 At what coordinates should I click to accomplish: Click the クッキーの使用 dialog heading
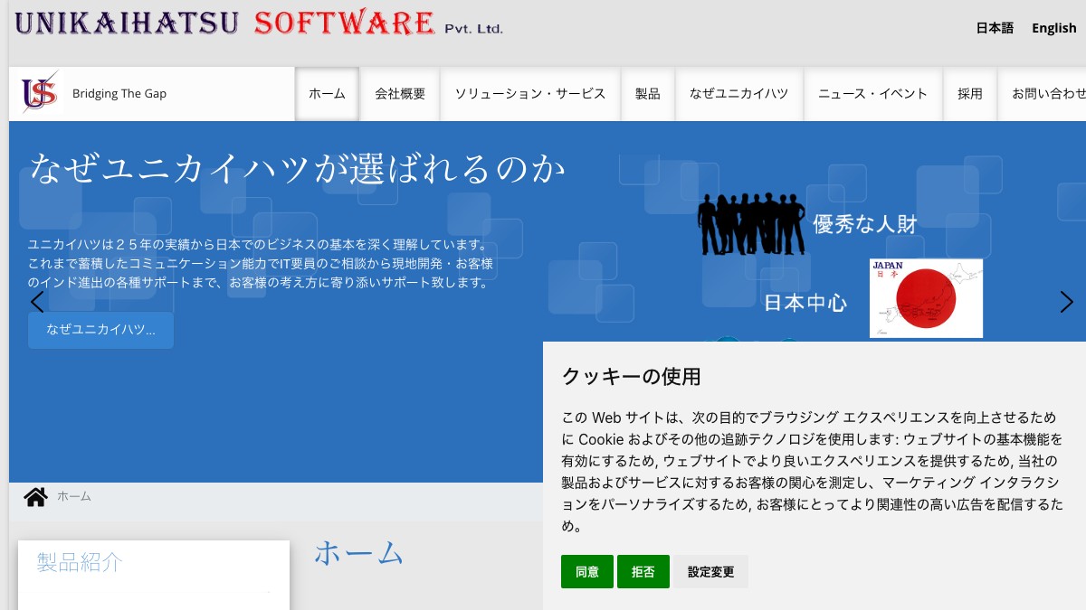[x=632, y=376]
